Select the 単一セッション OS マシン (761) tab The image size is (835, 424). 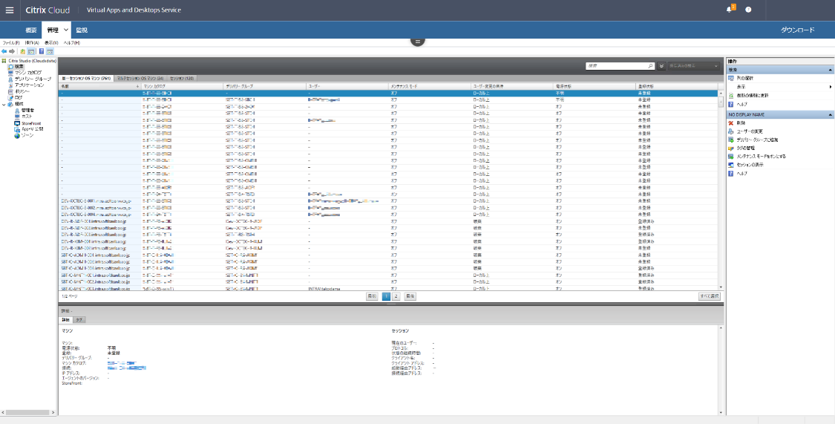(x=86, y=78)
